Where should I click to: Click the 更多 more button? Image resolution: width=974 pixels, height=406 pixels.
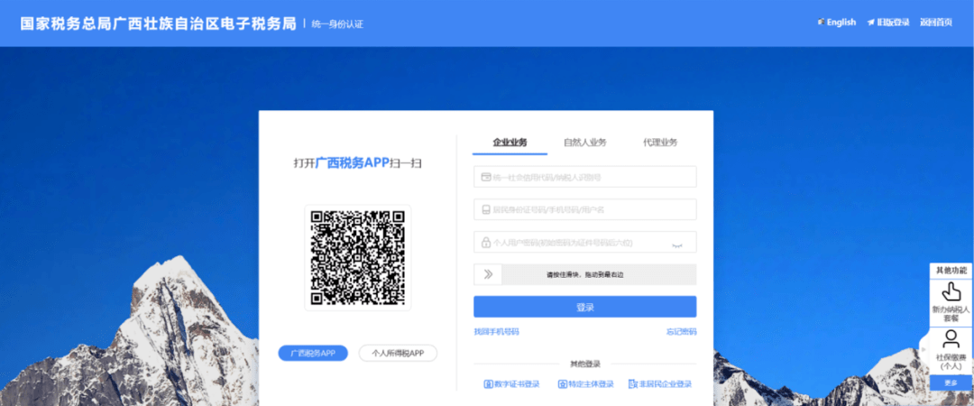click(951, 383)
